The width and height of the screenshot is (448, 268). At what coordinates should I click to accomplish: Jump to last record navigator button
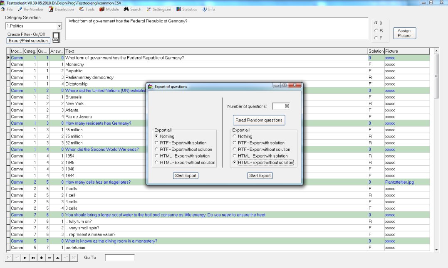33,258
